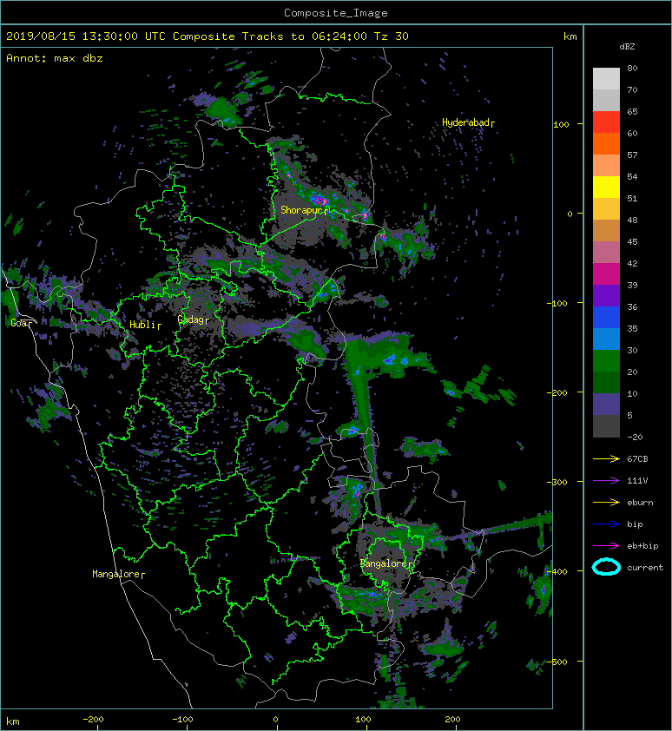Viewport: 672px width, 731px height.
Task: Click the -200 km tick on bottom axis
Action: pyautogui.click(x=93, y=719)
